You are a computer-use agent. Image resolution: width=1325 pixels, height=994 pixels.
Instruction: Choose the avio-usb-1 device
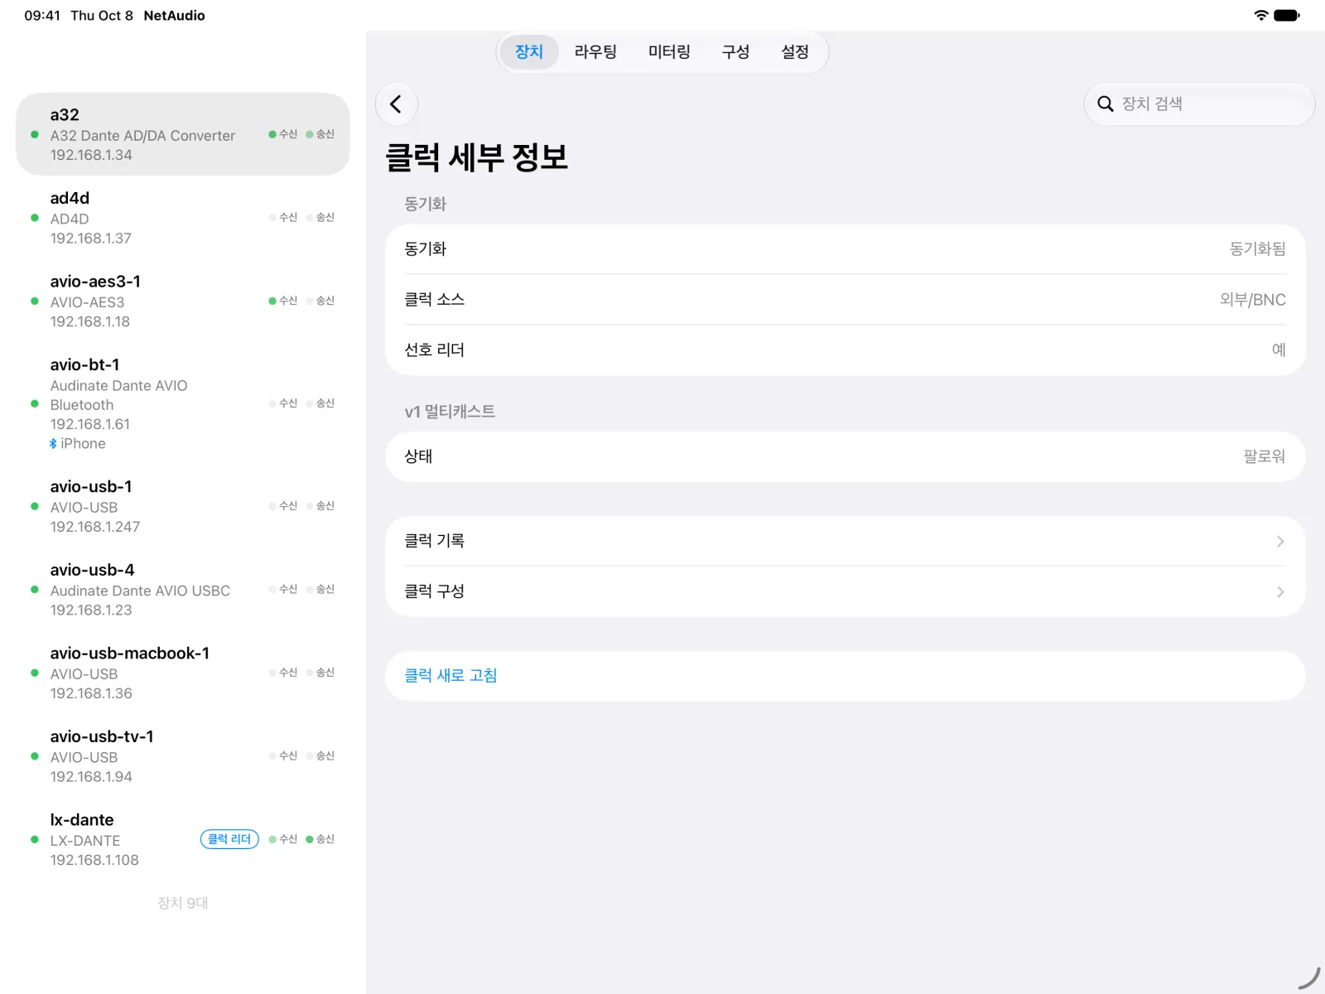(x=183, y=506)
